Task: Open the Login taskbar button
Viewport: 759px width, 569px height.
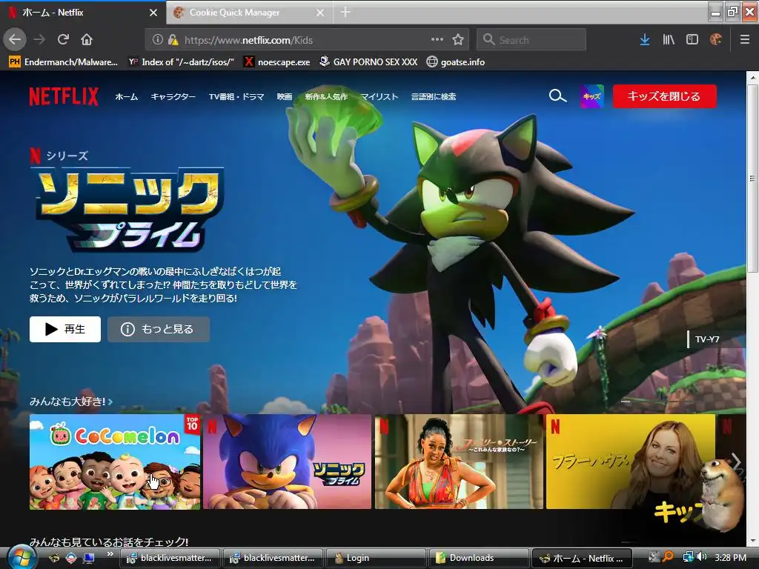Action: [x=376, y=558]
